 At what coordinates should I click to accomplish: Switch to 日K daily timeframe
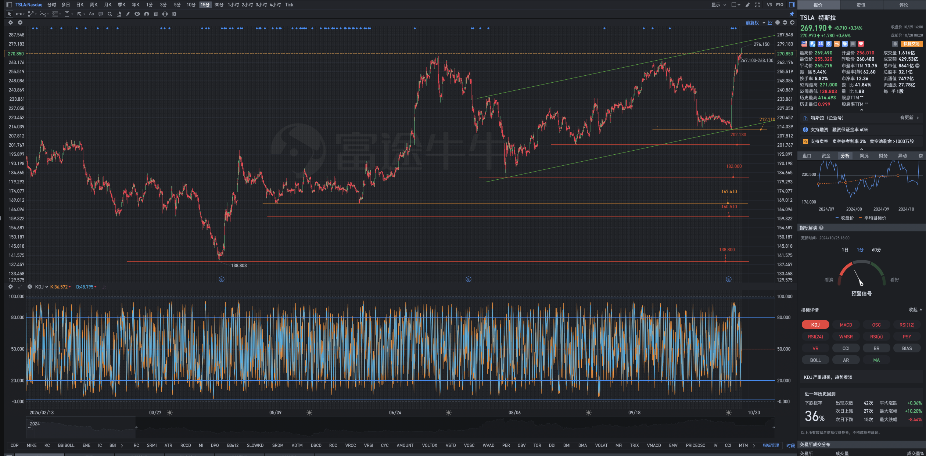[80, 5]
